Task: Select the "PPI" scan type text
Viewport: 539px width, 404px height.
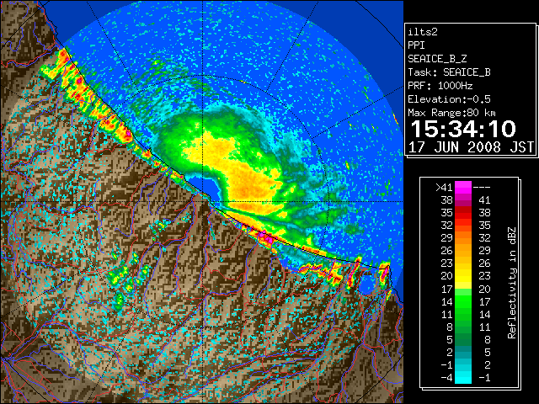Action: [x=416, y=45]
